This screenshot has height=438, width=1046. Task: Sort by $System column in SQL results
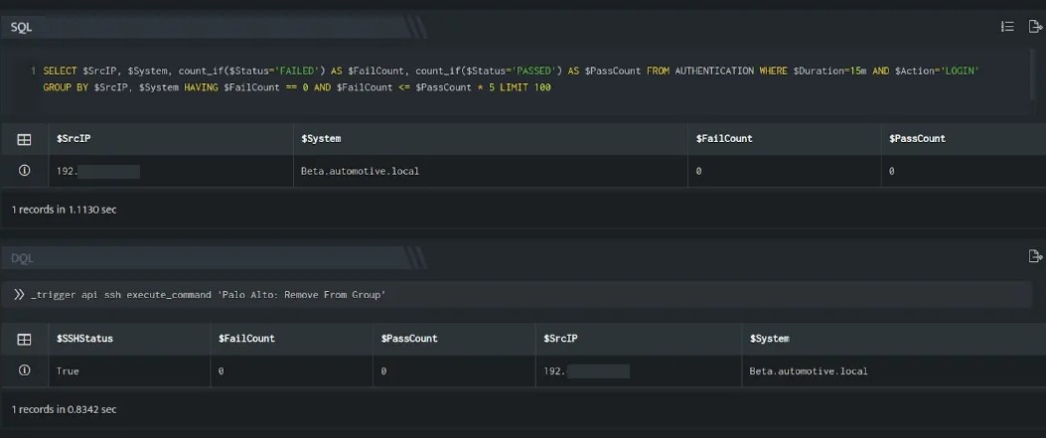tap(491, 139)
